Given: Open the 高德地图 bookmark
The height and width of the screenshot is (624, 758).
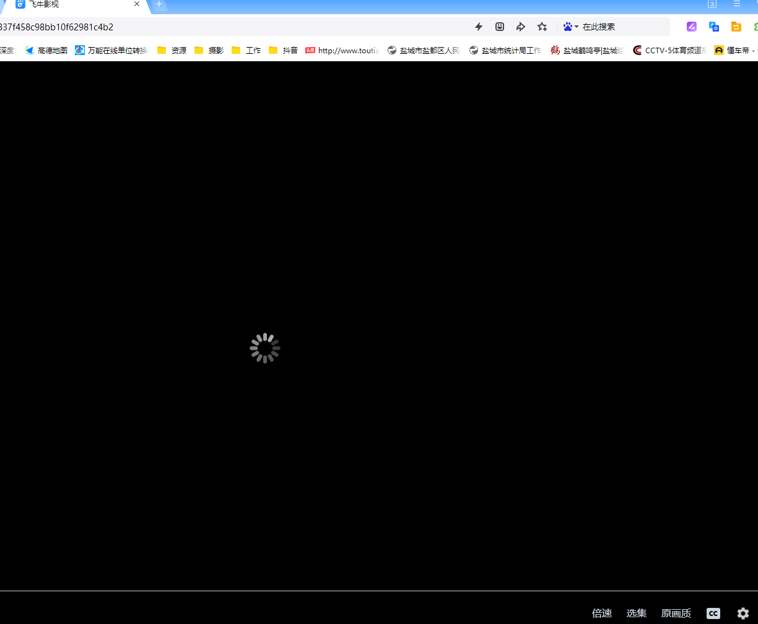Looking at the screenshot, I should 46,50.
